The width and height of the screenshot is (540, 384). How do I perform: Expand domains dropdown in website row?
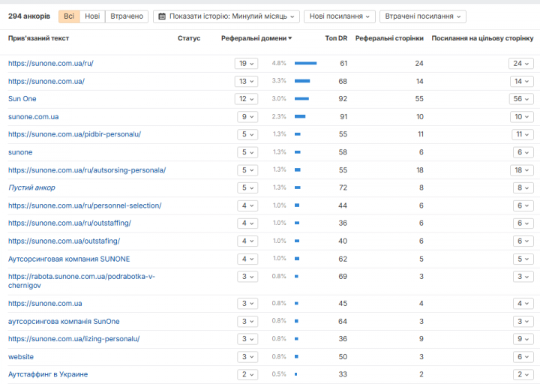point(247,357)
